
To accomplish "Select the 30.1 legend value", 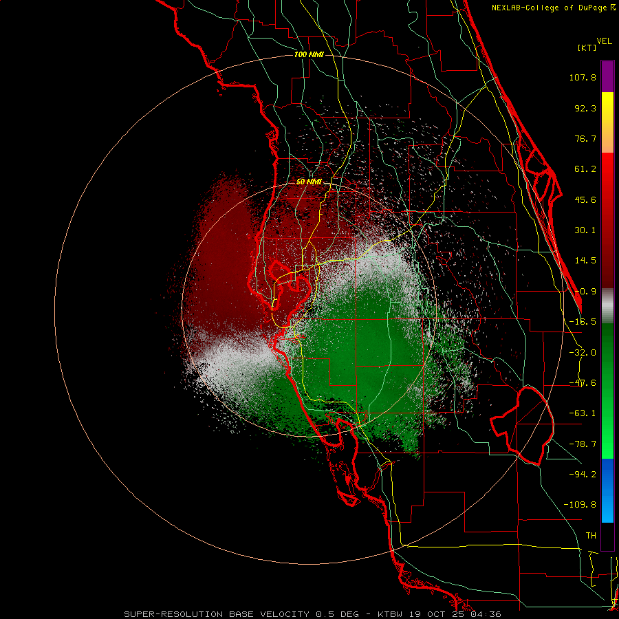I will pyautogui.click(x=585, y=230).
